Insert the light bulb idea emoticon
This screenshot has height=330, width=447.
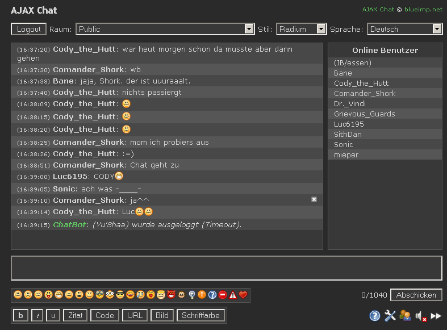[192, 295]
